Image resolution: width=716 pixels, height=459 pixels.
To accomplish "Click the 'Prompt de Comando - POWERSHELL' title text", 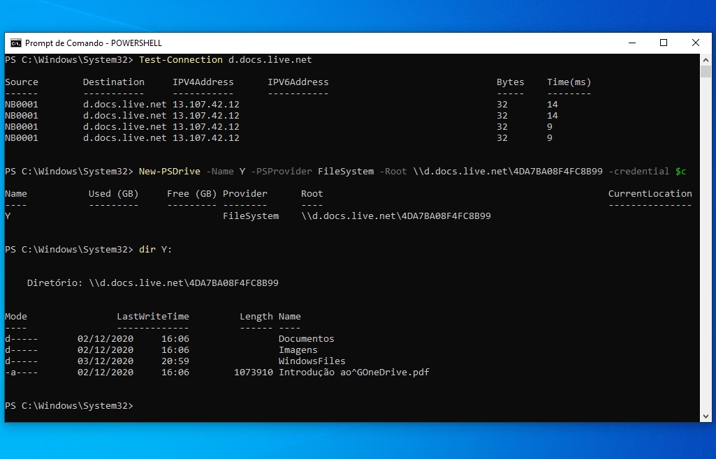I will point(83,43).
